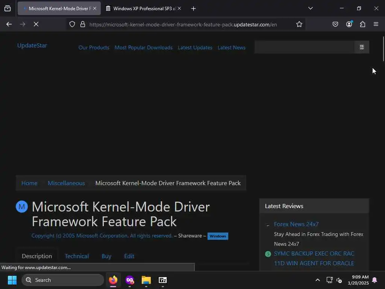Switch to the Buy tab

click(106, 256)
